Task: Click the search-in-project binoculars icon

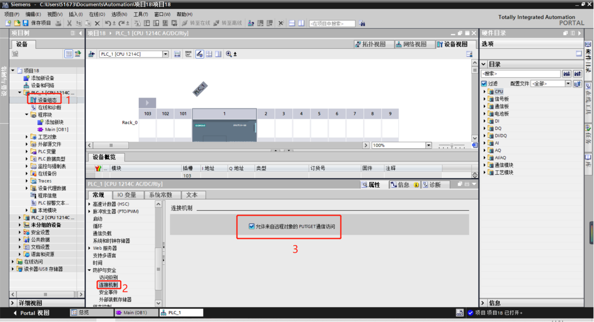Action: coord(362,23)
